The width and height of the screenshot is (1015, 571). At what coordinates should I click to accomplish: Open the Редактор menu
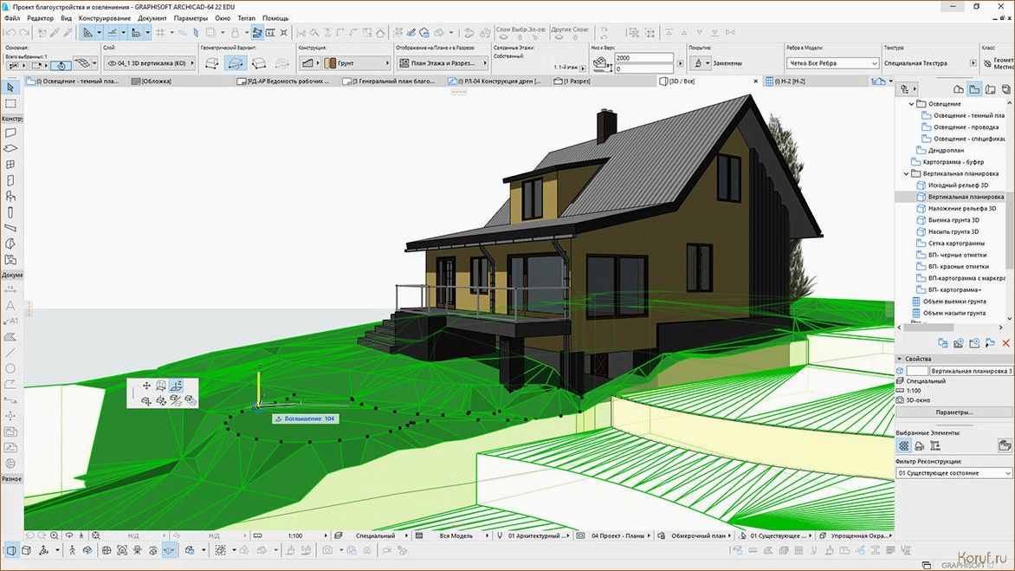(40, 18)
